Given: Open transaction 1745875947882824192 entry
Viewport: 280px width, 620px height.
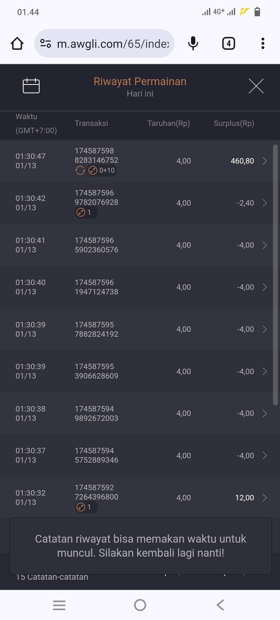Looking at the screenshot, I should pos(96,329).
